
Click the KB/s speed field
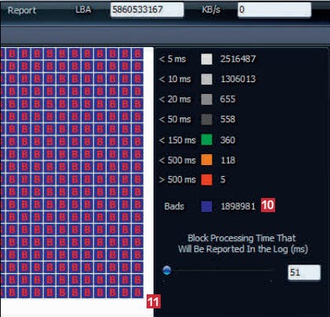(274, 9)
